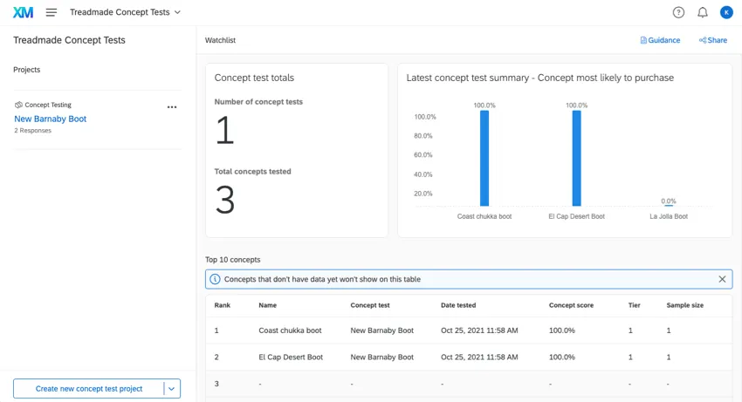
Task: Click the info icon in banner
Action: (x=216, y=279)
